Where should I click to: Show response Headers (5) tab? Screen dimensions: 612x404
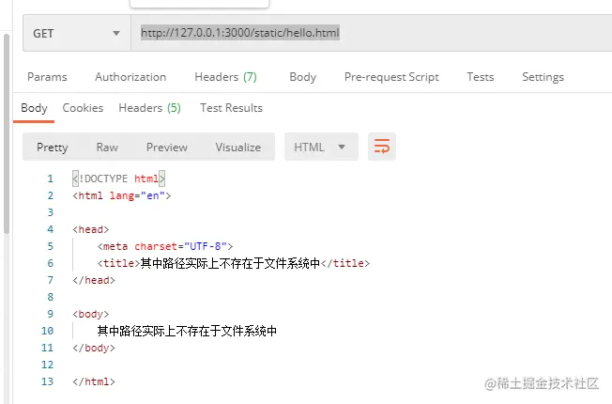tap(149, 108)
